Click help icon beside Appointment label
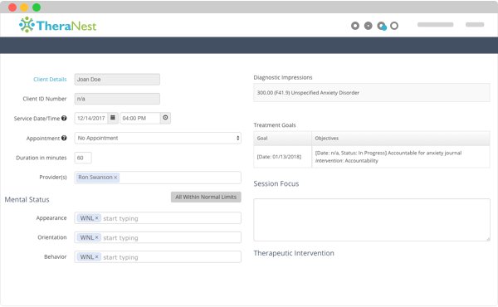Screen dimensions: 498x307 tap(64, 138)
